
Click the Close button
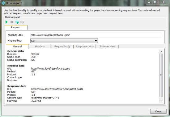(158, 111)
